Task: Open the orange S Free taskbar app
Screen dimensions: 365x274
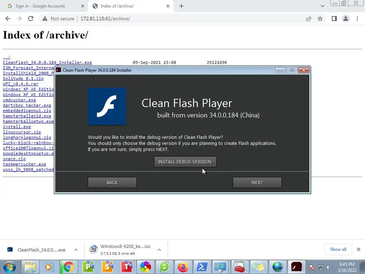Action: click(x=107, y=267)
